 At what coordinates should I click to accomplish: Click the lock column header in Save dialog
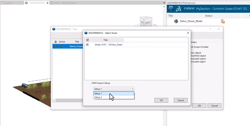(x=56, y=42)
